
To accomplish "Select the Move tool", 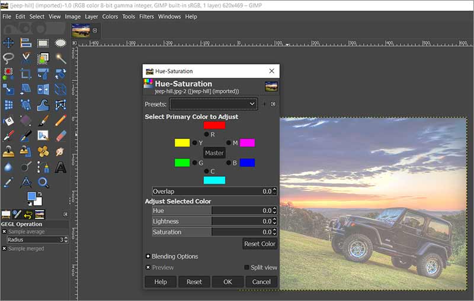I will 8,43.
